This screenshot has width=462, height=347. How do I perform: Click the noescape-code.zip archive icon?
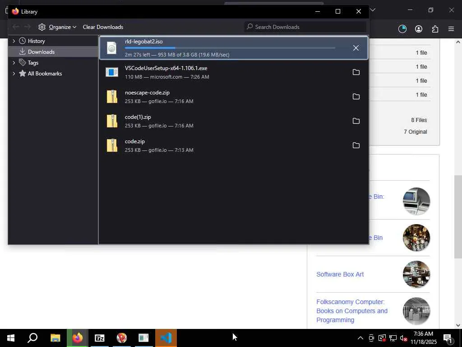pos(112,97)
